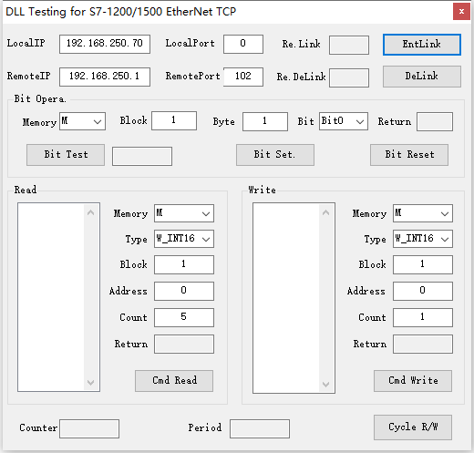Image resolution: width=474 pixels, height=453 pixels.
Task: Open the Bit Opera Memory dropdown
Action: [x=82, y=121]
